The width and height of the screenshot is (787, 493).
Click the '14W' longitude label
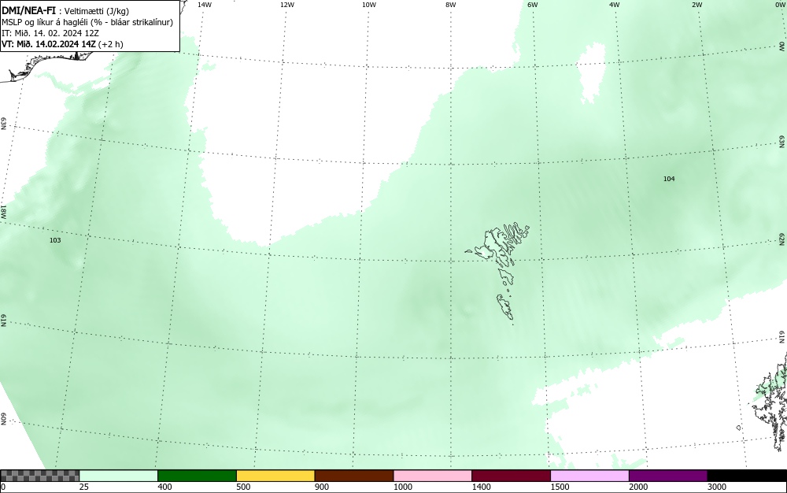tap(205, 5)
